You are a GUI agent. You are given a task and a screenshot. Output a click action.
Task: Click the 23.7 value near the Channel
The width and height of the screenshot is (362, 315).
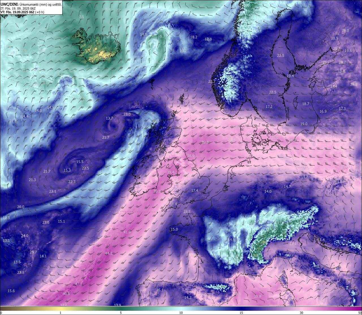pos(187,212)
